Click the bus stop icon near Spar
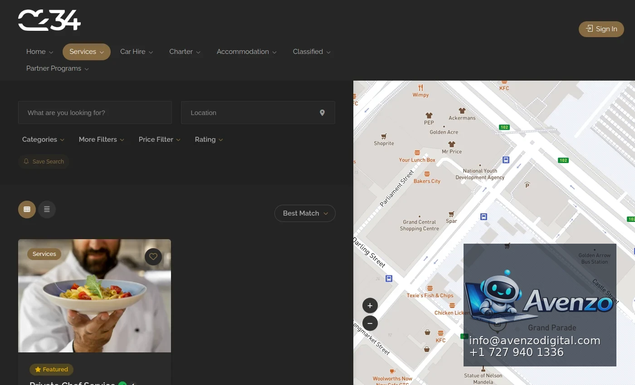This screenshot has width=635, height=385. point(484,217)
